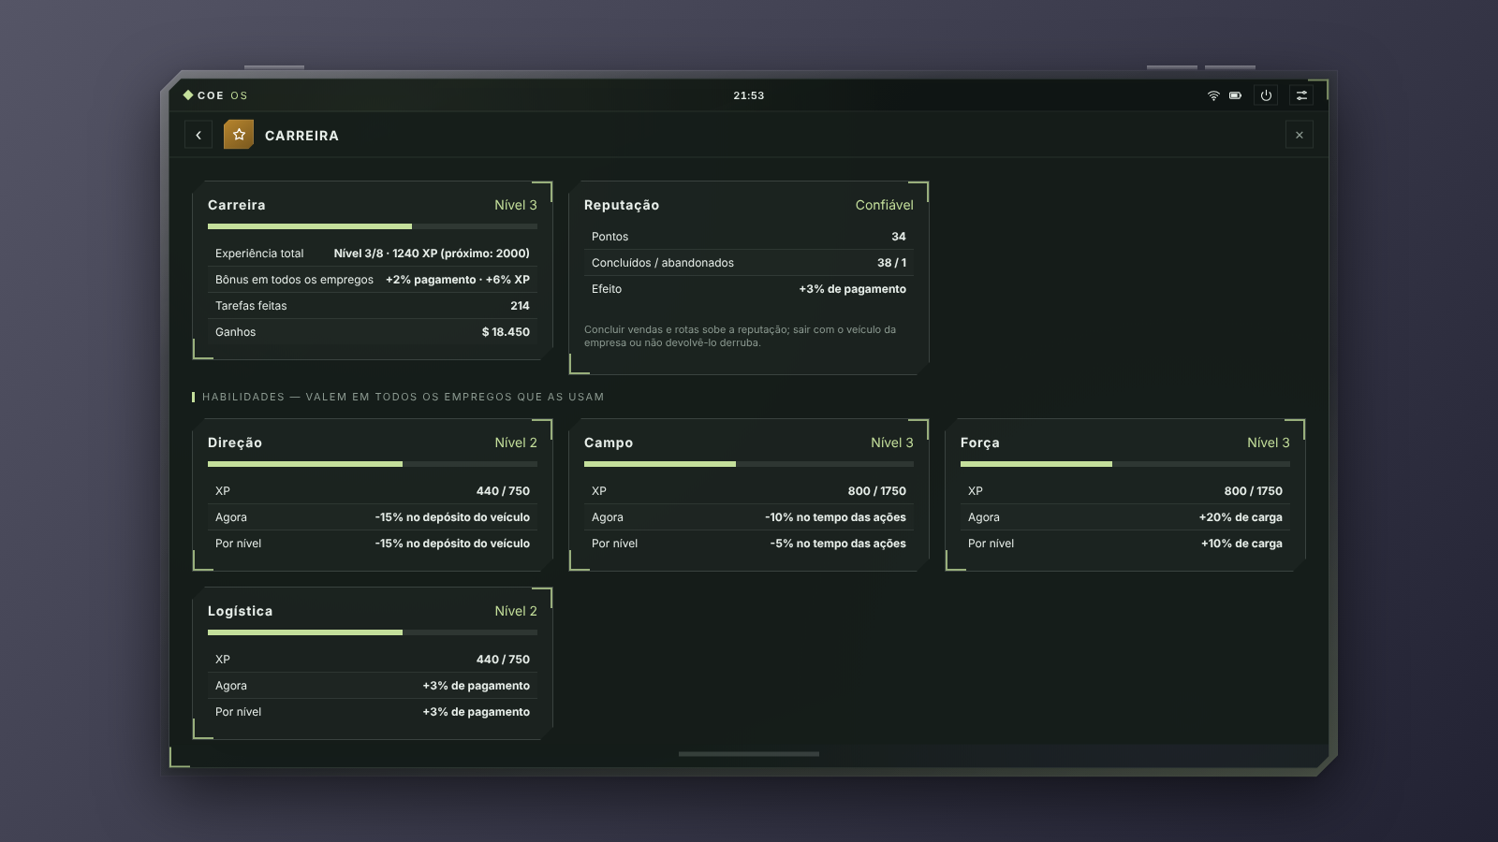
Task: Open the settings sliders icon
Action: tap(1301, 95)
